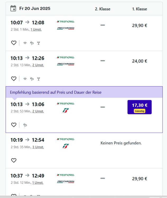Image resolution: width=167 pixels, height=198 pixels.
Task: Click WiFi icon on the 10:07 trip
Action: pos(25,43)
